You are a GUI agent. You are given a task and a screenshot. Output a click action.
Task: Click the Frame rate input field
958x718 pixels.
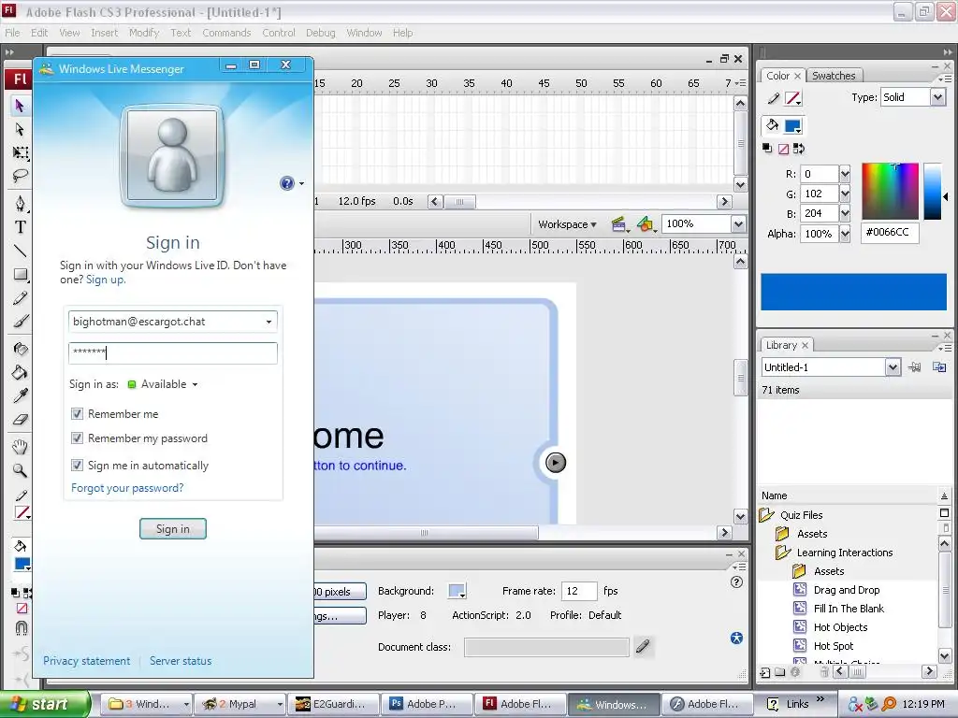coord(578,591)
